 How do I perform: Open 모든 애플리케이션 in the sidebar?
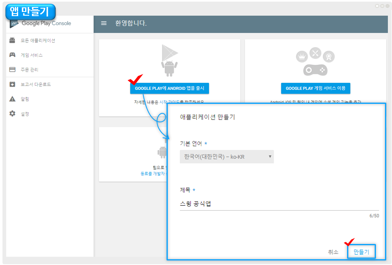click(38, 40)
